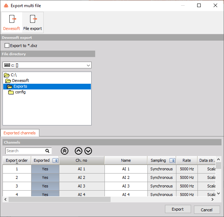Click Ch. no cell AI 3
Viewport: 224px width, 217px height.
(82, 186)
